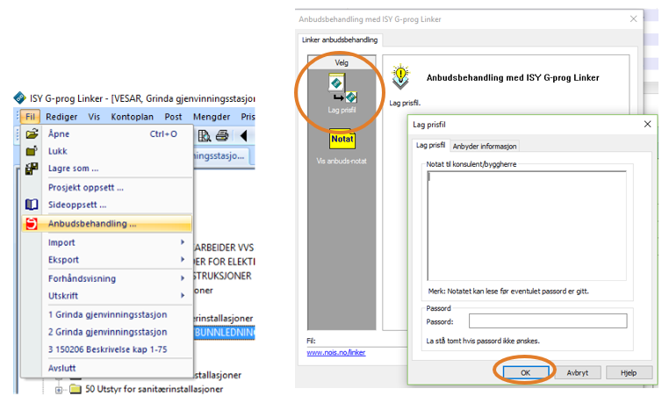Expand the Eksport submenu
662x396 pixels.
point(107,260)
